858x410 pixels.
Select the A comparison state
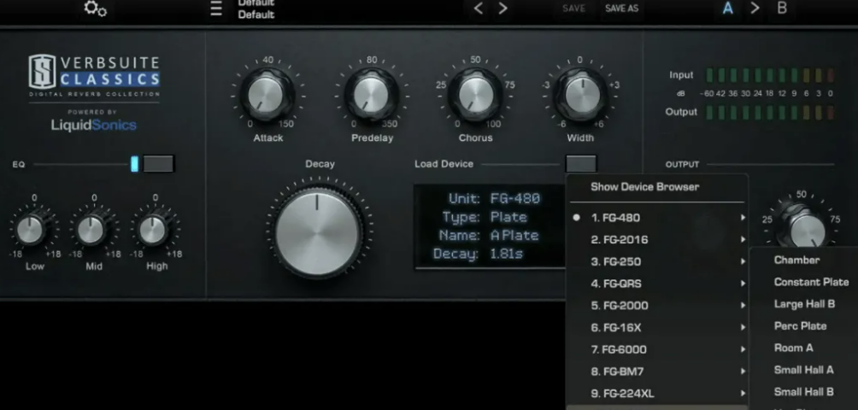[x=727, y=9]
